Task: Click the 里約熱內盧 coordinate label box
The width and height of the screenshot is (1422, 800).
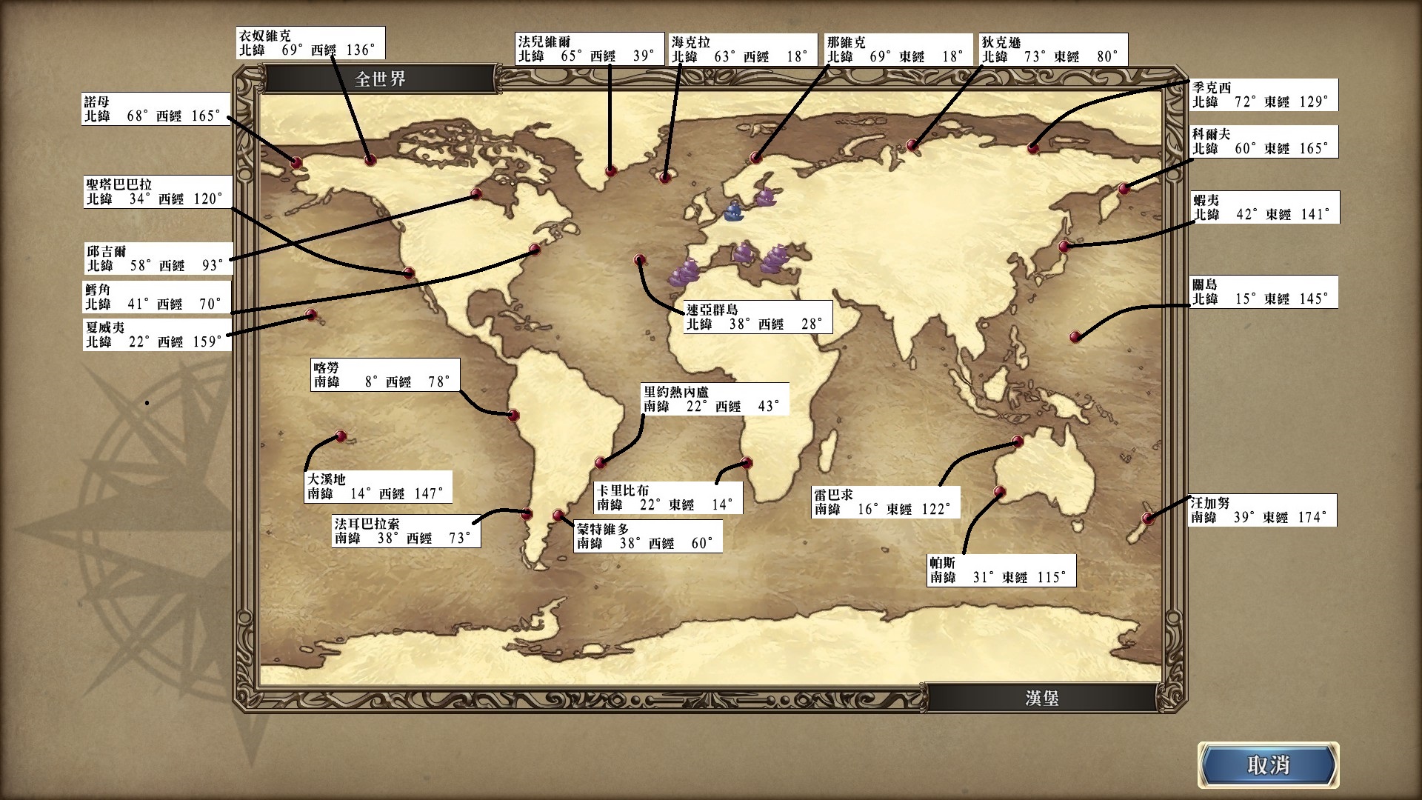Action: 715,399
